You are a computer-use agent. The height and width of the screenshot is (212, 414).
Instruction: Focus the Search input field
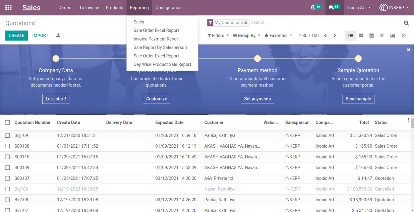(325, 22)
